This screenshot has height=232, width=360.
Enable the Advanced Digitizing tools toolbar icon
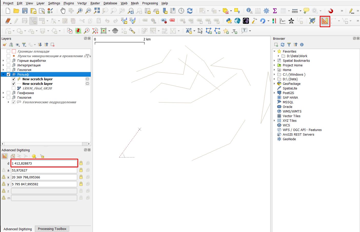325,21
